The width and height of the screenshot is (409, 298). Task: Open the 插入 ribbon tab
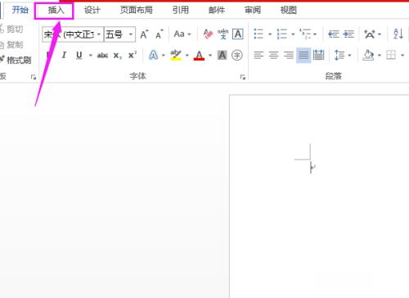56,11
